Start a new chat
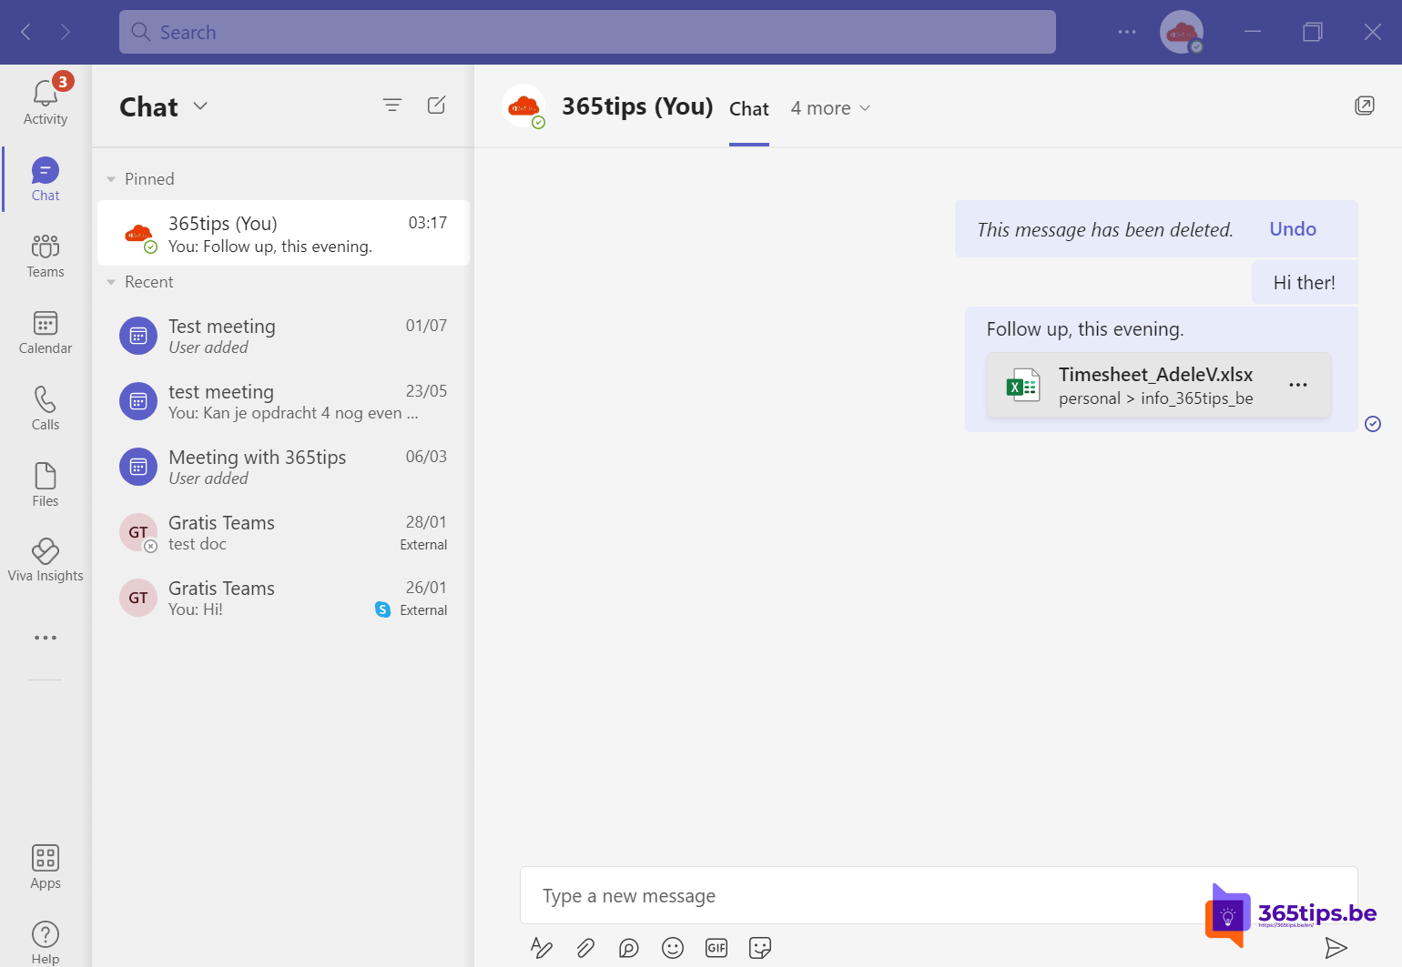The width and height of the screenshot is (1402, 967). (x=437, y=106)
